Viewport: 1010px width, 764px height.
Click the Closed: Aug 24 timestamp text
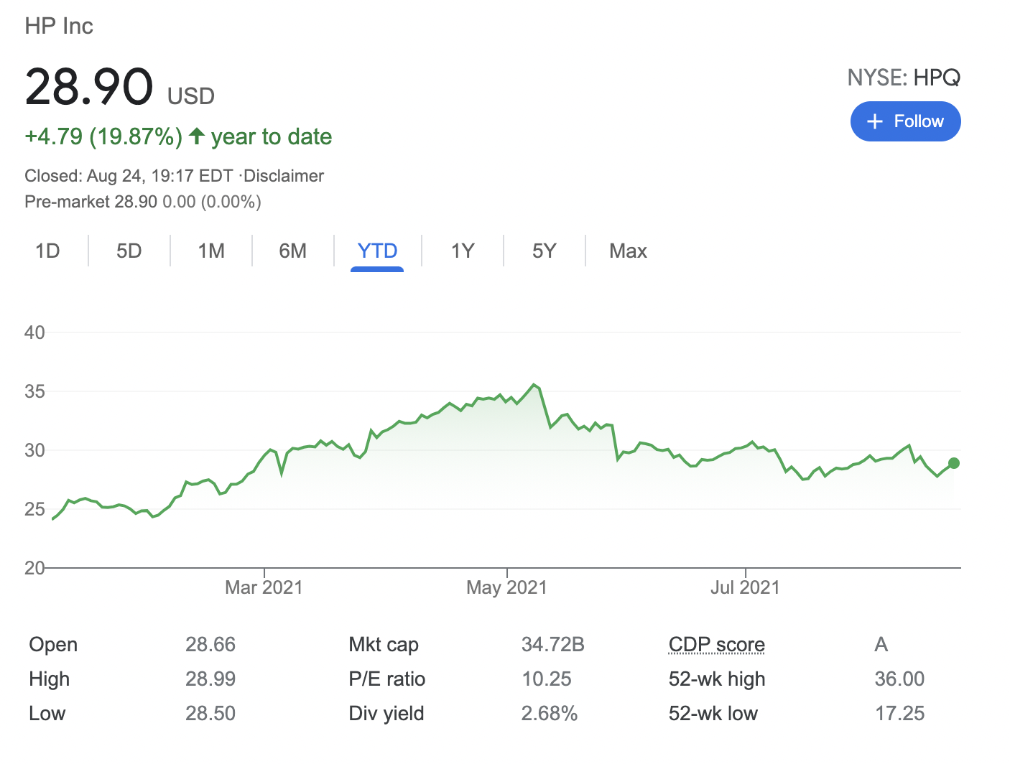[x=129, y=176]
